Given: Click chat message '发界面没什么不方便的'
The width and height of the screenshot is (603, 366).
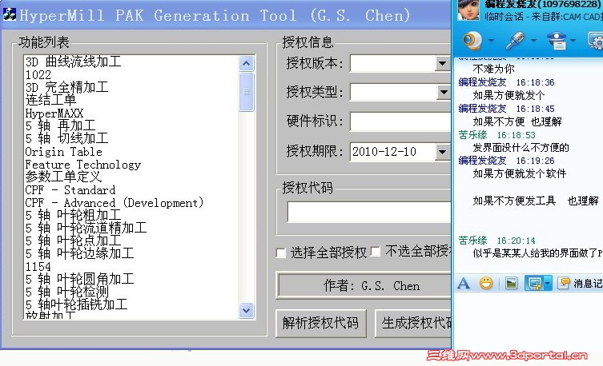Looking at the screenshot, I should click(x=521, y=148).
